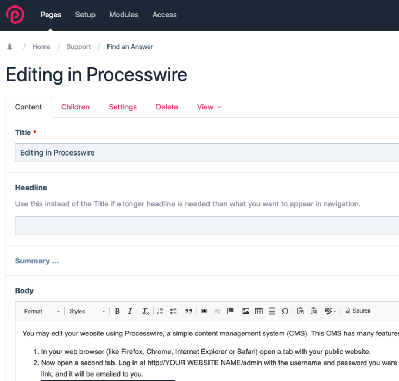Open special character omega tool

[285, 311]
